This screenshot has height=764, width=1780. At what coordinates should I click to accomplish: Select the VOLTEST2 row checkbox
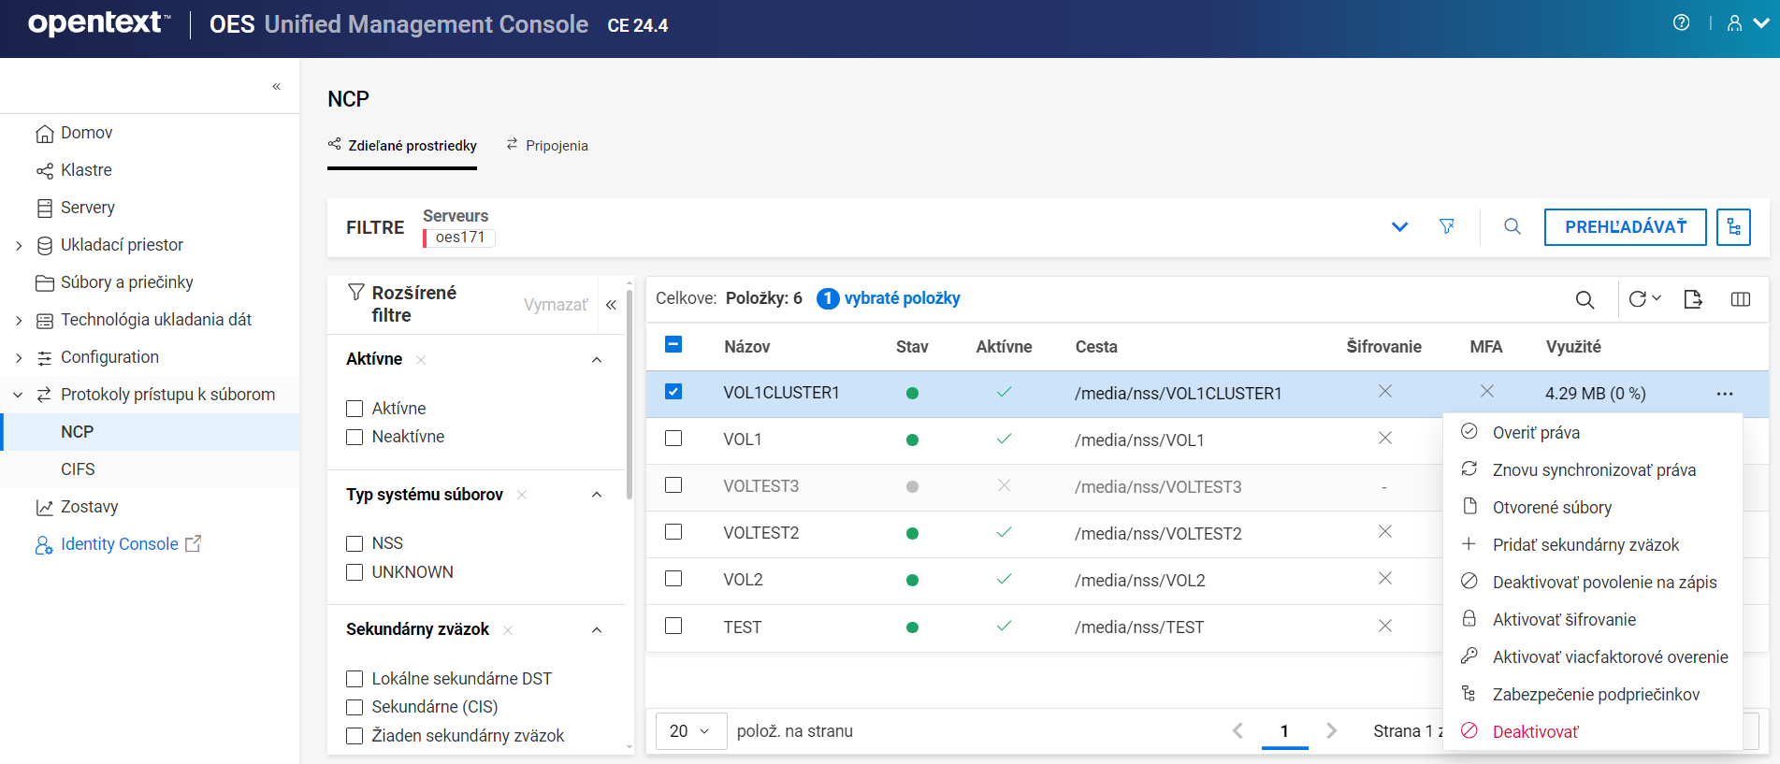[673, 532]
